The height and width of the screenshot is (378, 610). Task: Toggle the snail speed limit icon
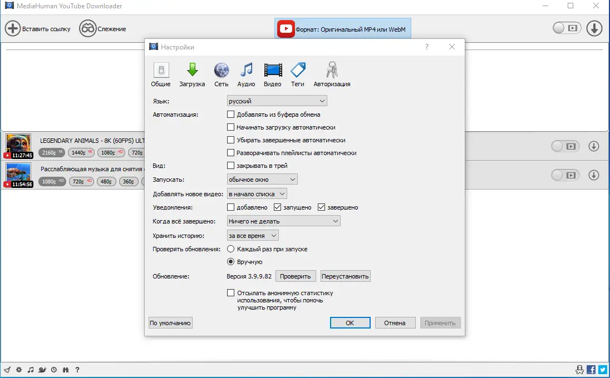[x=42, y=370]
